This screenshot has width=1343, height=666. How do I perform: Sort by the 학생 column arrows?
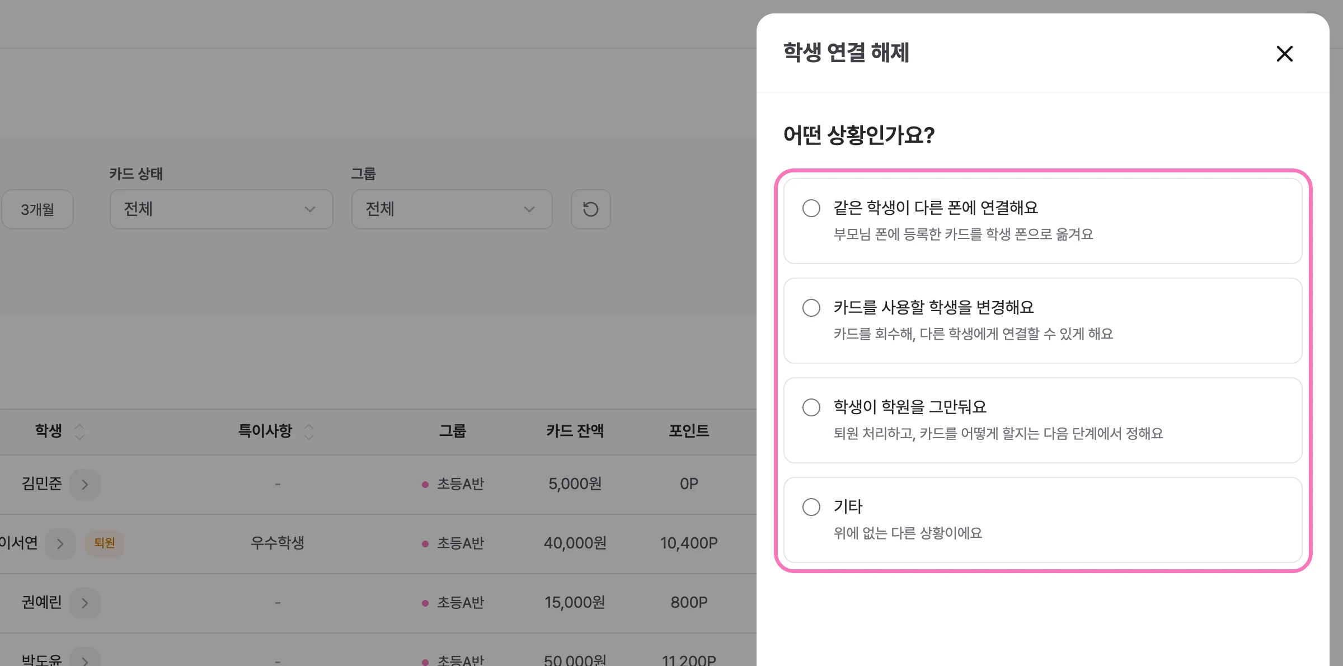[x=79, y=432]
